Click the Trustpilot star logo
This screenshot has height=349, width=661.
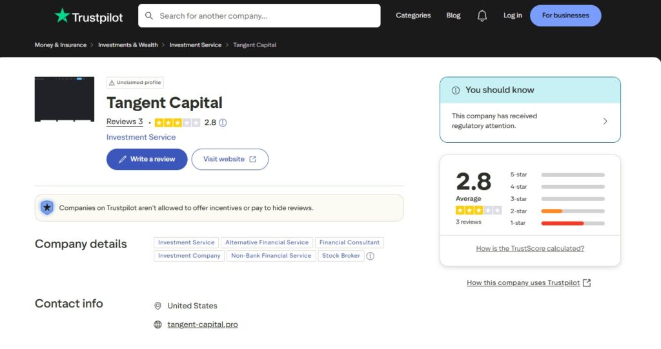(x=62, y=16)
